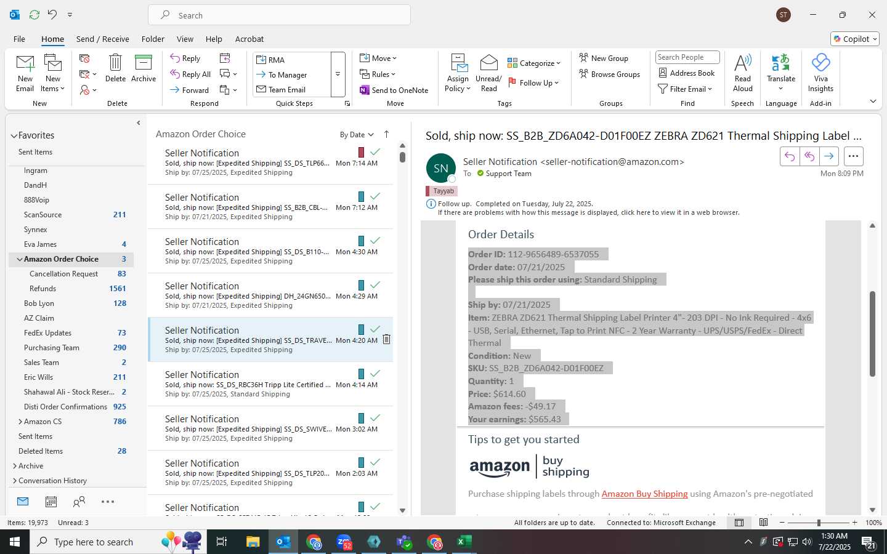Switch to the Send / Receive tab
The image size is (887, 554).
[103, 39]
